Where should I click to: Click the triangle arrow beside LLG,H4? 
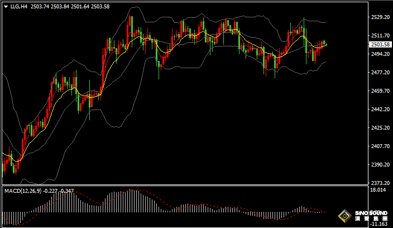[6, 6]
